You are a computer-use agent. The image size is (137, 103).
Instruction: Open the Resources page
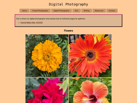(x=99, y=11)
